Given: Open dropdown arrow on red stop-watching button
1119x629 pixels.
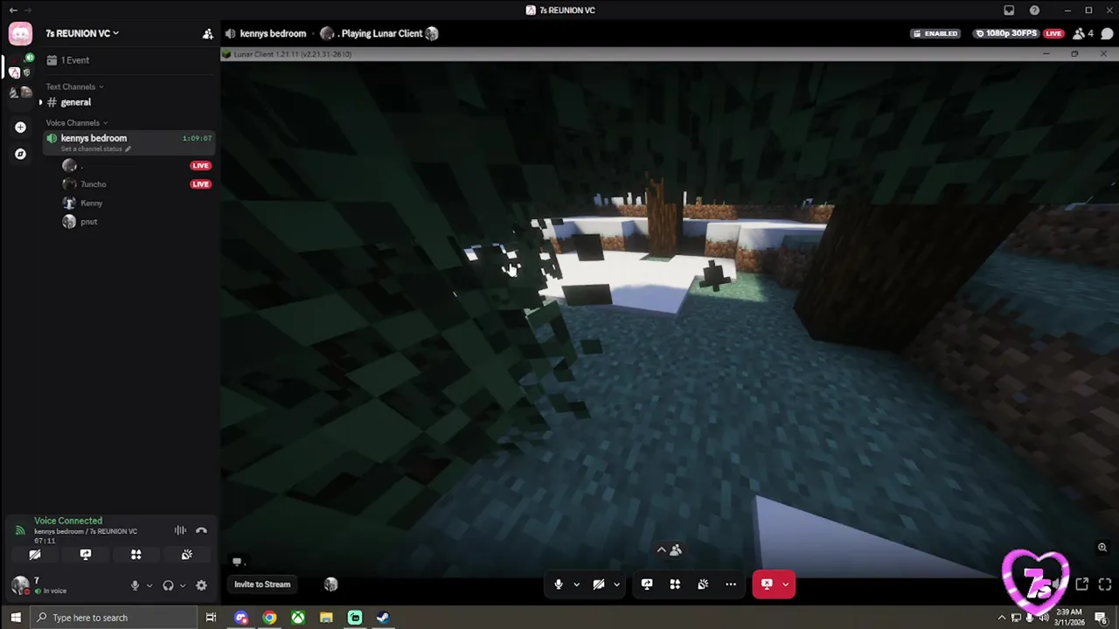Looking at the screenshot, I should coord(786,584).
